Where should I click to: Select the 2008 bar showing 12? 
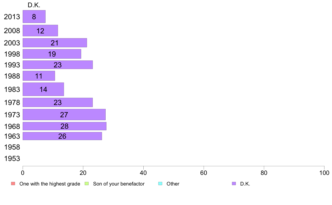40,31
